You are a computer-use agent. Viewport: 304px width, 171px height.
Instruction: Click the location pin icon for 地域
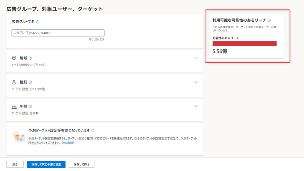(14, 58)
